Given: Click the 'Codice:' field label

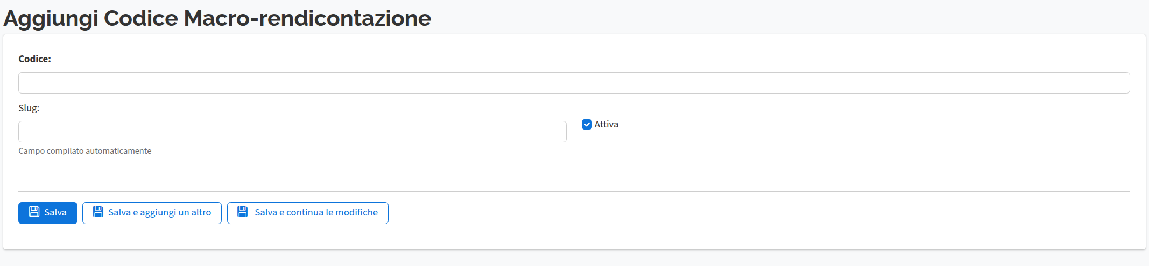Looking at the screenshot, I should 34,59.
